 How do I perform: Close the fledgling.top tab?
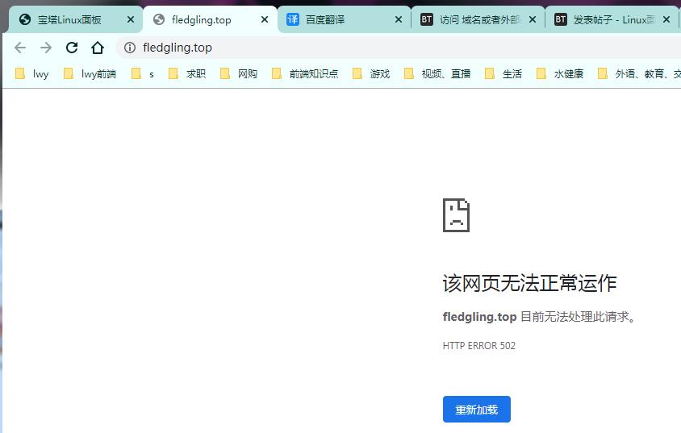(x=264, y=19)
